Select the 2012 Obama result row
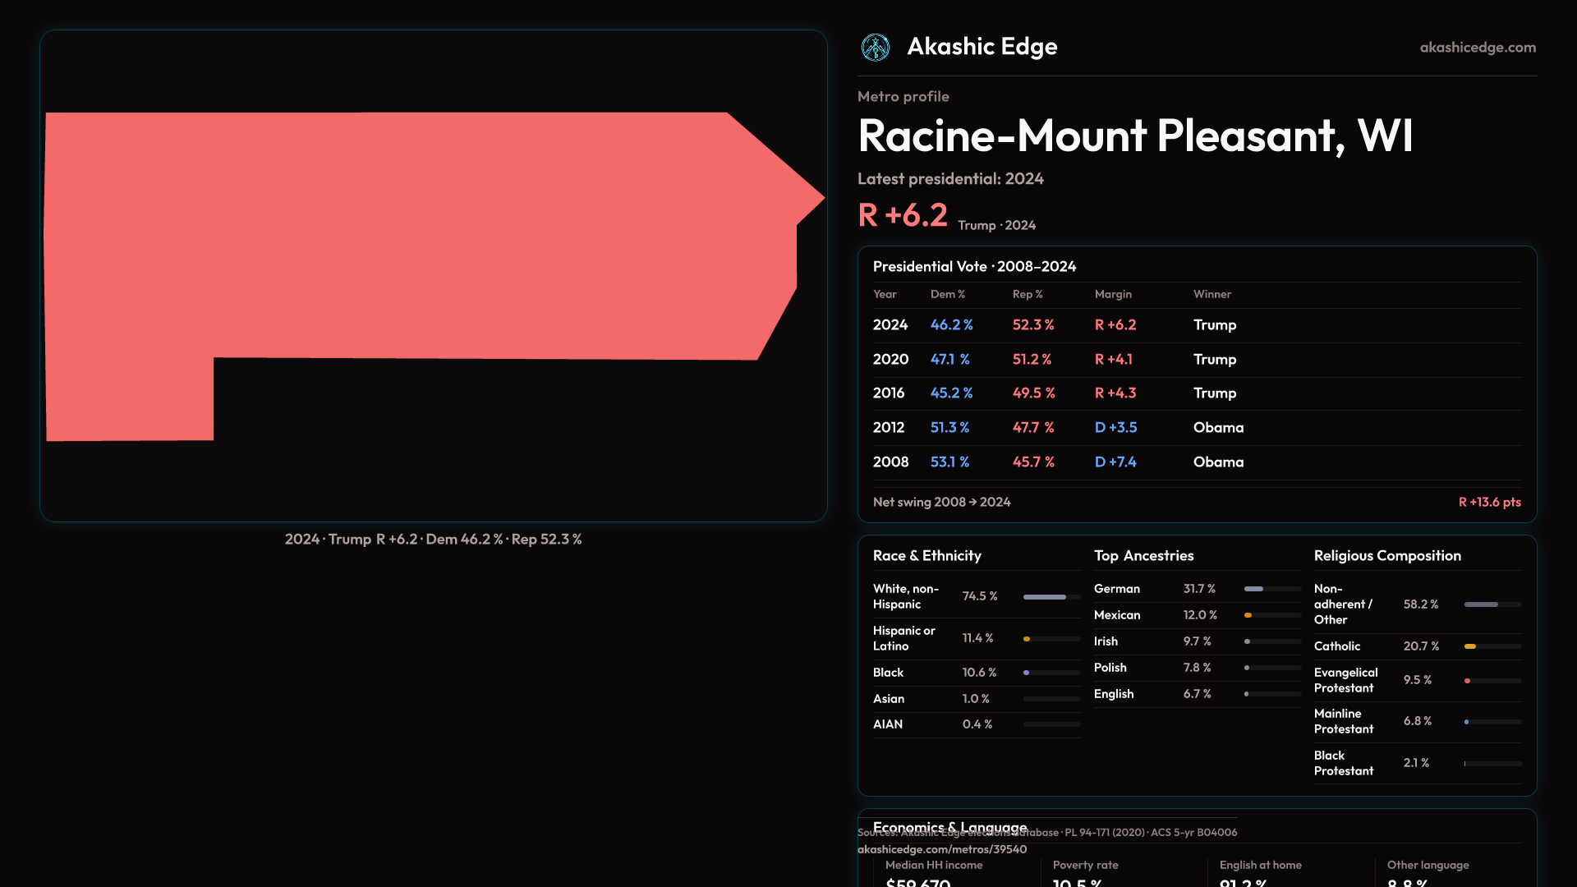The width and height of the screenshot is (1577, 887). [1196, 428]
